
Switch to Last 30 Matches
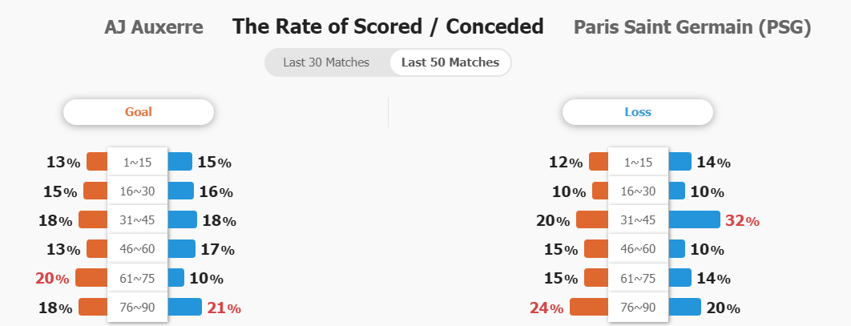(x=326, y=62)
